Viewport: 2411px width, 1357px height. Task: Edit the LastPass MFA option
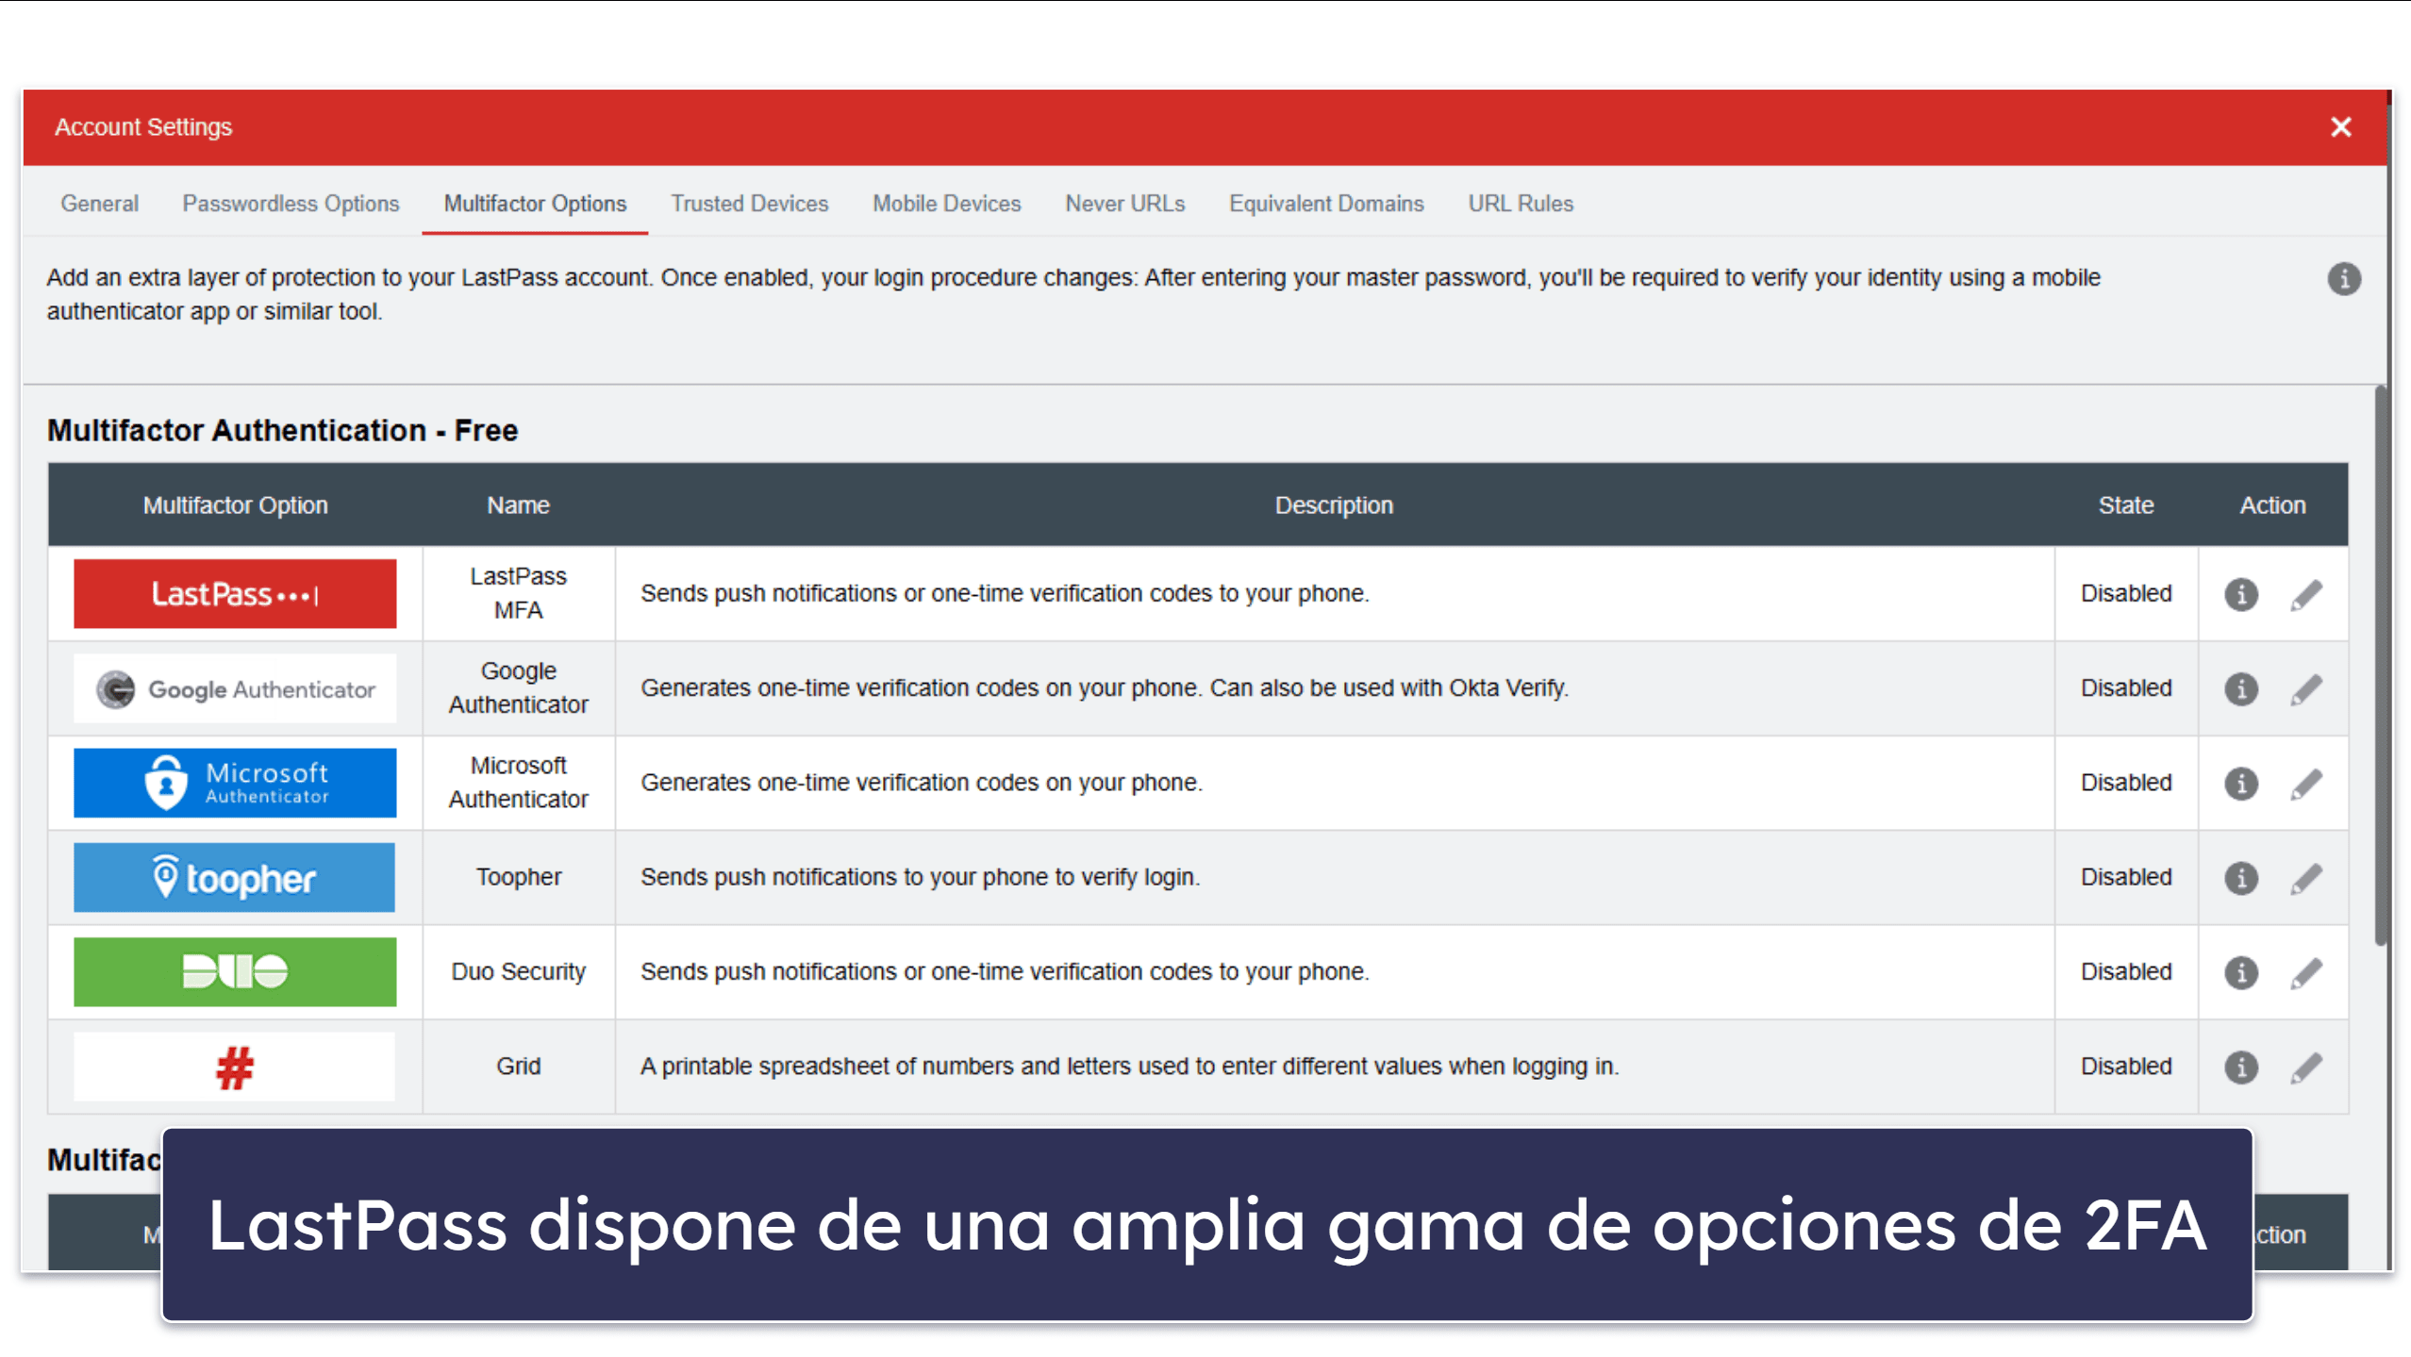2305,594
